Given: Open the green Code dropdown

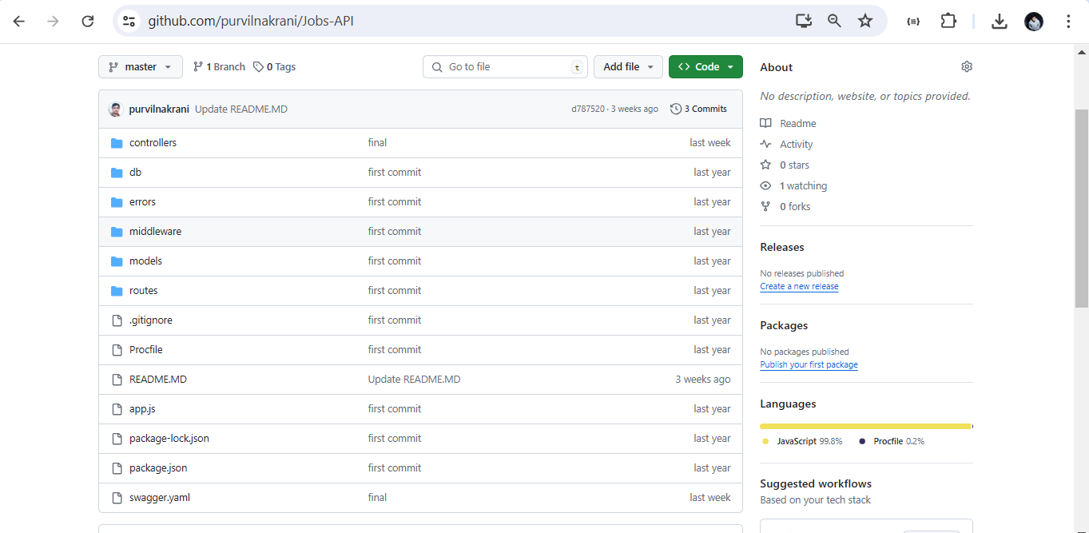Looking at the screenshot, I should click(x=705, y=67).
